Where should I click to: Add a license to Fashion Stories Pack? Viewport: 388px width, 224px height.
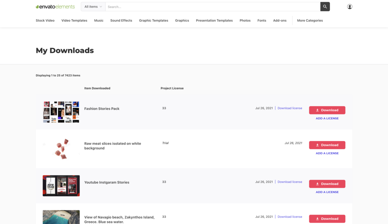point(327,119)
